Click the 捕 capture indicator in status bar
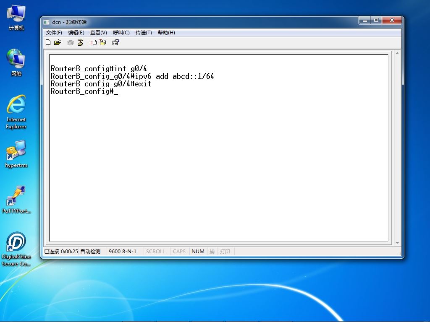The image size is (430, 322). [x=212, y=252]
